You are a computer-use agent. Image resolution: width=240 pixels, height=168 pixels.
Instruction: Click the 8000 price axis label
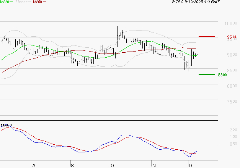232,86
